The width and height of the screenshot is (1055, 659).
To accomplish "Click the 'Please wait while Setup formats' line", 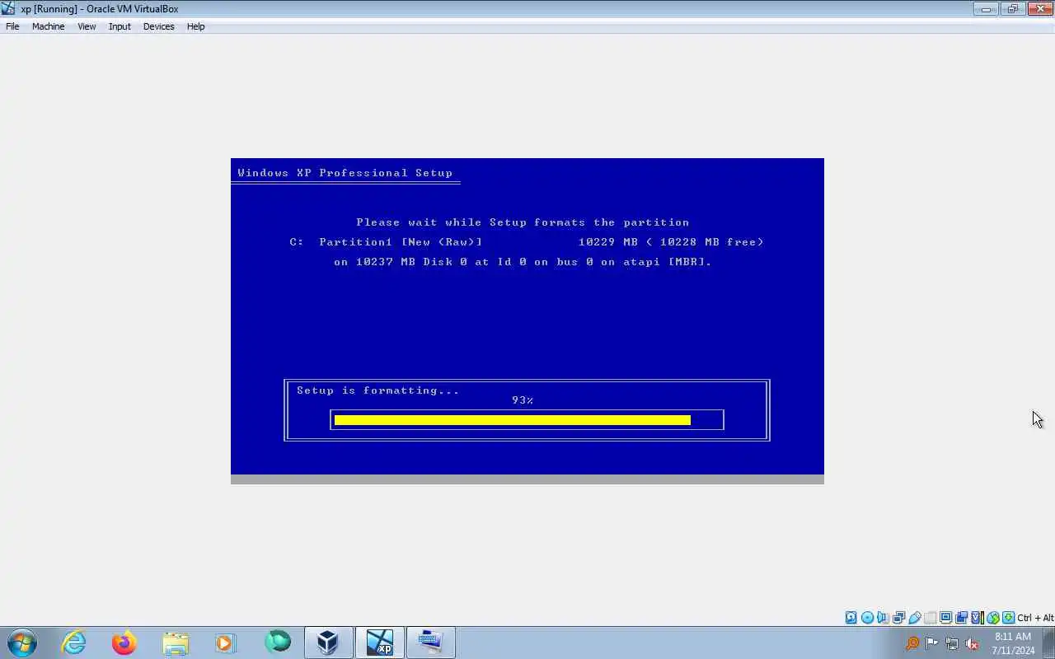I will coord(523,222).
